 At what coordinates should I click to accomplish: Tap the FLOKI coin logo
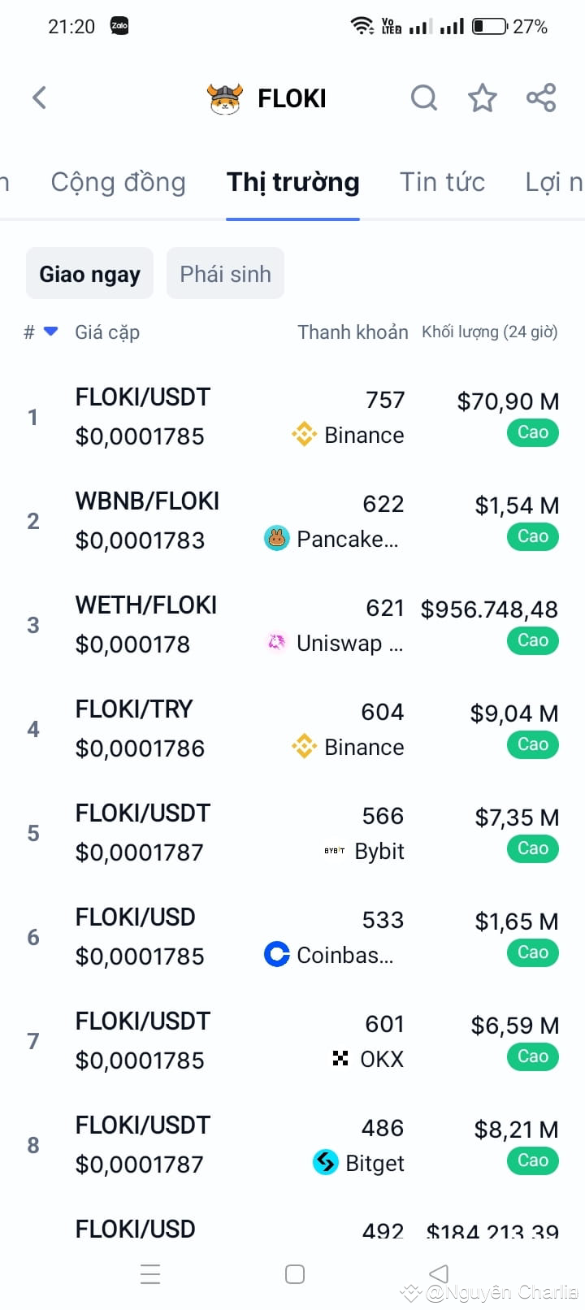point(225,98)
